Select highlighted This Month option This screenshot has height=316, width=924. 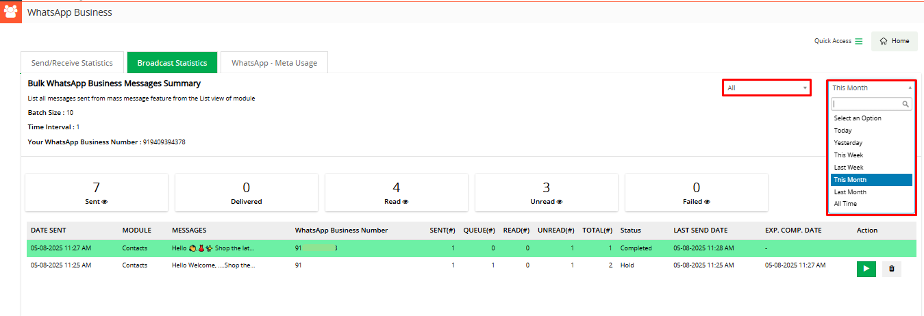tap(871, 180)
